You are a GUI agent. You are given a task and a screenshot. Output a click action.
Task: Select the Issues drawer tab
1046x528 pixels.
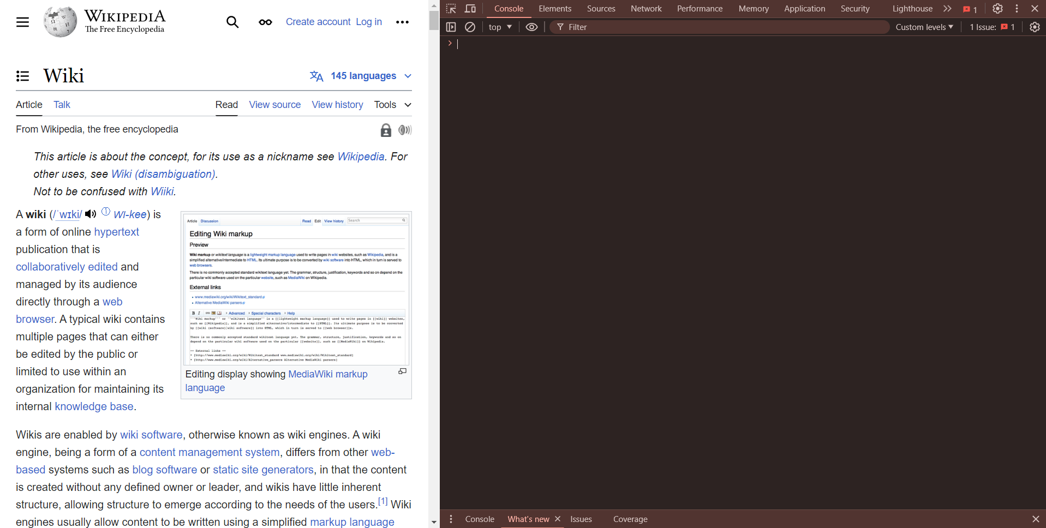581,519
